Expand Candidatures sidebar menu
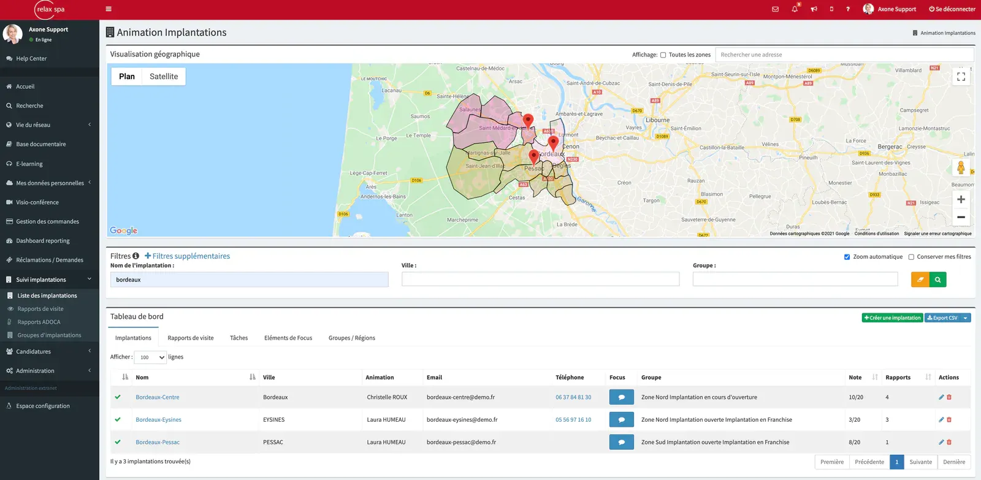981x480 pixels. (49, 352)
